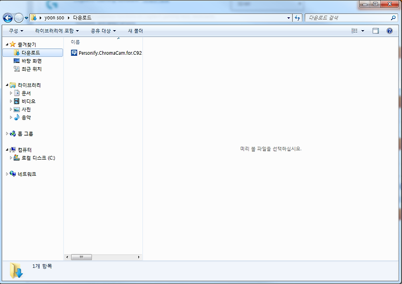Click the horizontal scrollbar thumb

82,257
